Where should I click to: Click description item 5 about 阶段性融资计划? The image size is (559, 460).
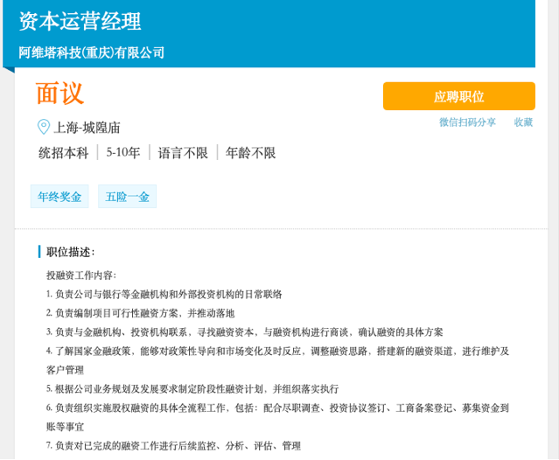[x=192, y=388]
